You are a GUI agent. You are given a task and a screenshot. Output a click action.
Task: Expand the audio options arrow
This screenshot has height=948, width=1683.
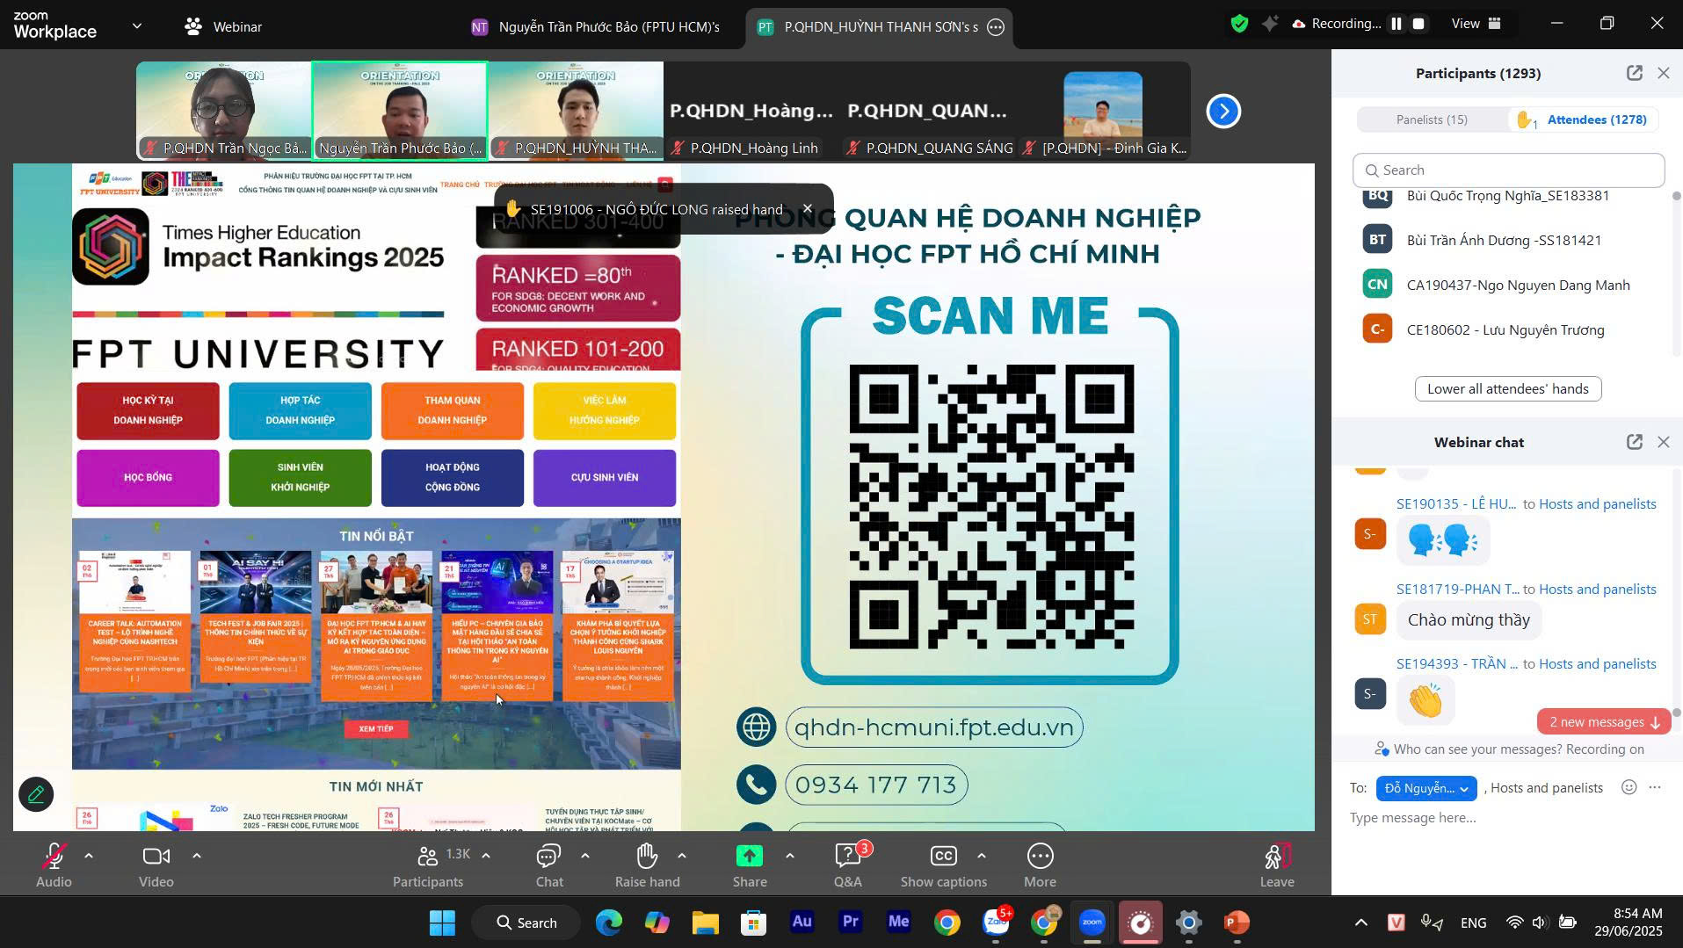(x=88, y=856)
